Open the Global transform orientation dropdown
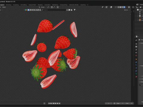143x107 pixels. (x=43, y=7)
